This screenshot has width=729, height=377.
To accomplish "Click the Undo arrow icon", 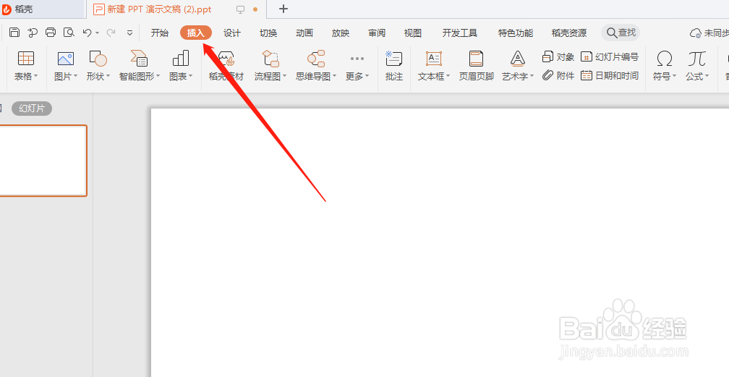I will pyautogui.click(x=87, y=33).
